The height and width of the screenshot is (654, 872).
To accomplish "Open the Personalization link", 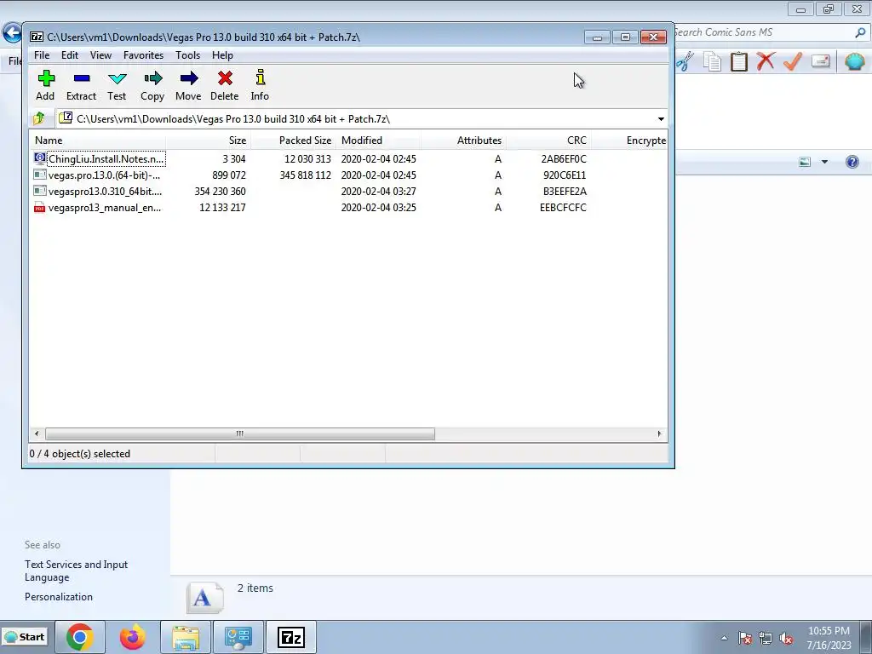I will point(59,597).
